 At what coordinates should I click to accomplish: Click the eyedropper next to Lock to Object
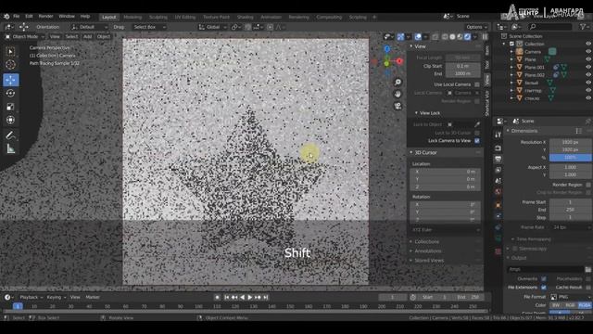pyautogui.click(x=477, y=124)
